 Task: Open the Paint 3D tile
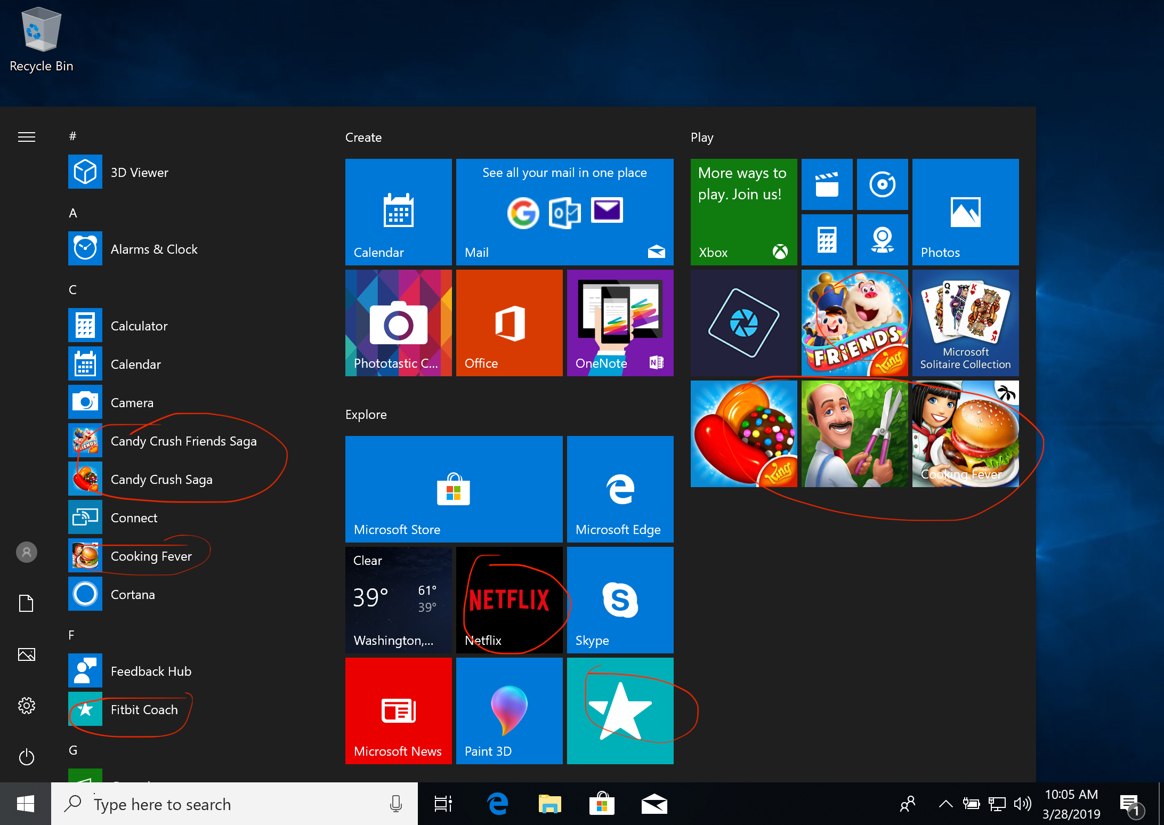509,710
